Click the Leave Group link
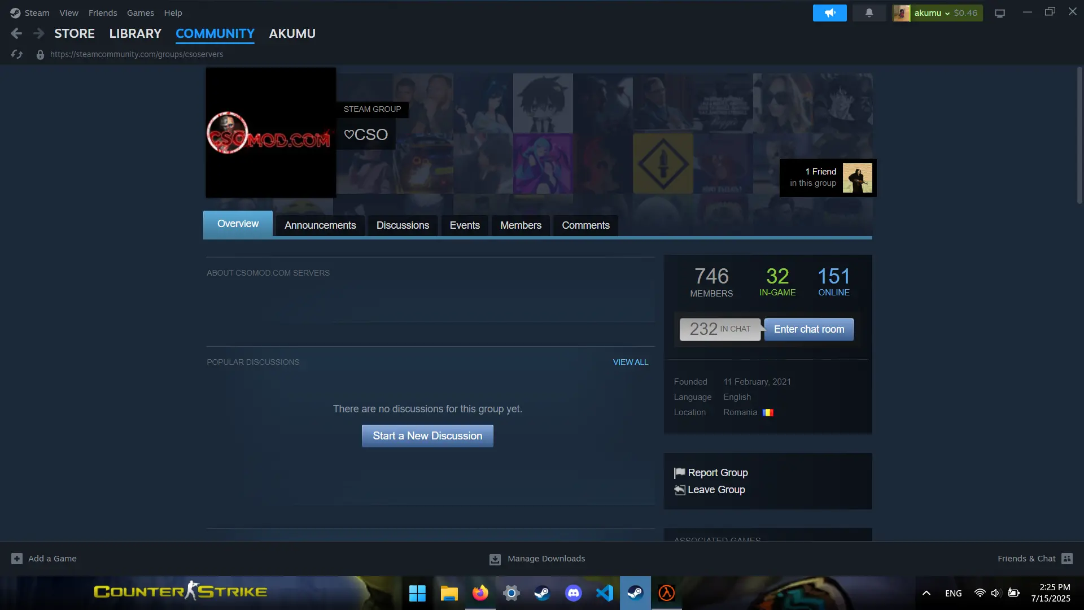This screenshot has width=1084, height=610. (716, 490)
